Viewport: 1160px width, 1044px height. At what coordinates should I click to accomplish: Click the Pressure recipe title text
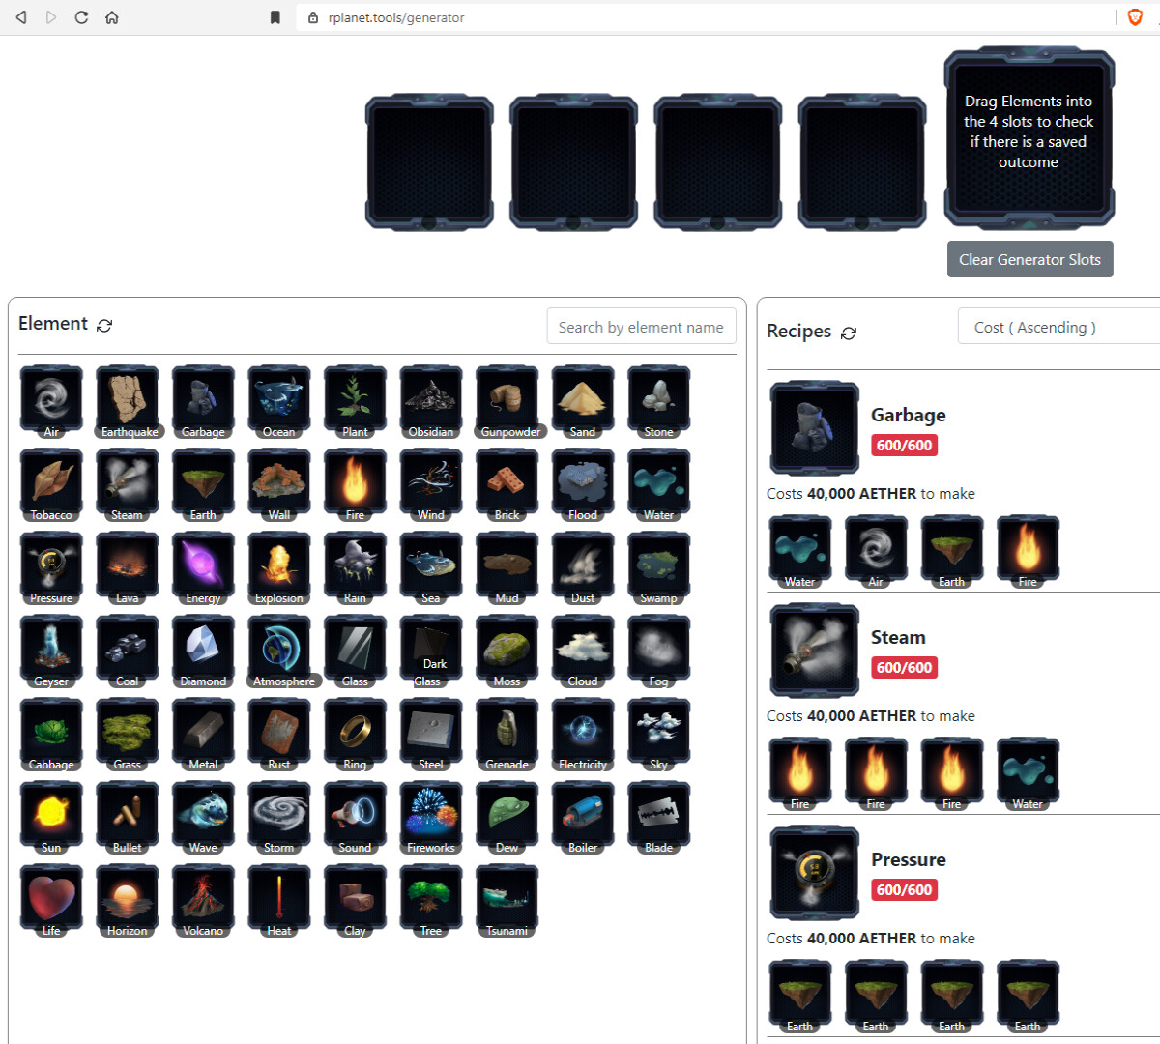(908, 859)
